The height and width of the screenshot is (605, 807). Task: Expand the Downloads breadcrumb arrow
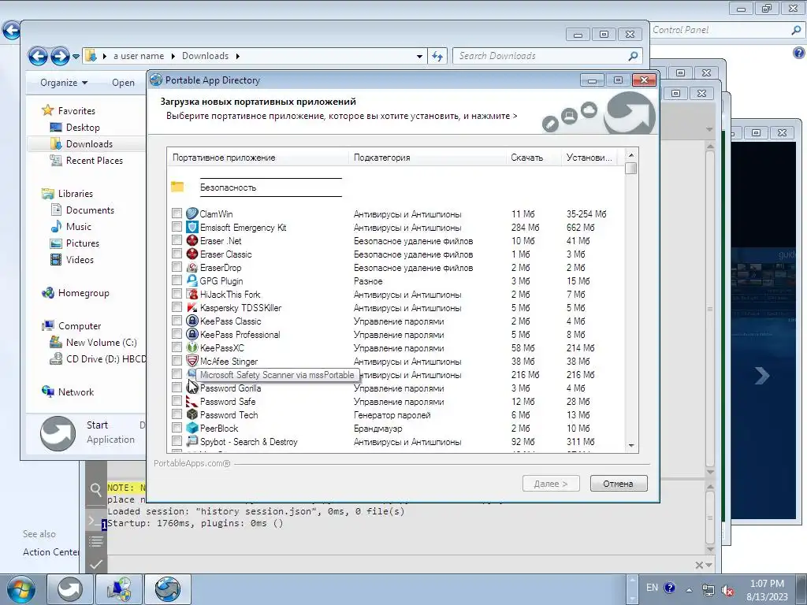pyautogui.click(x=238, y=56)
